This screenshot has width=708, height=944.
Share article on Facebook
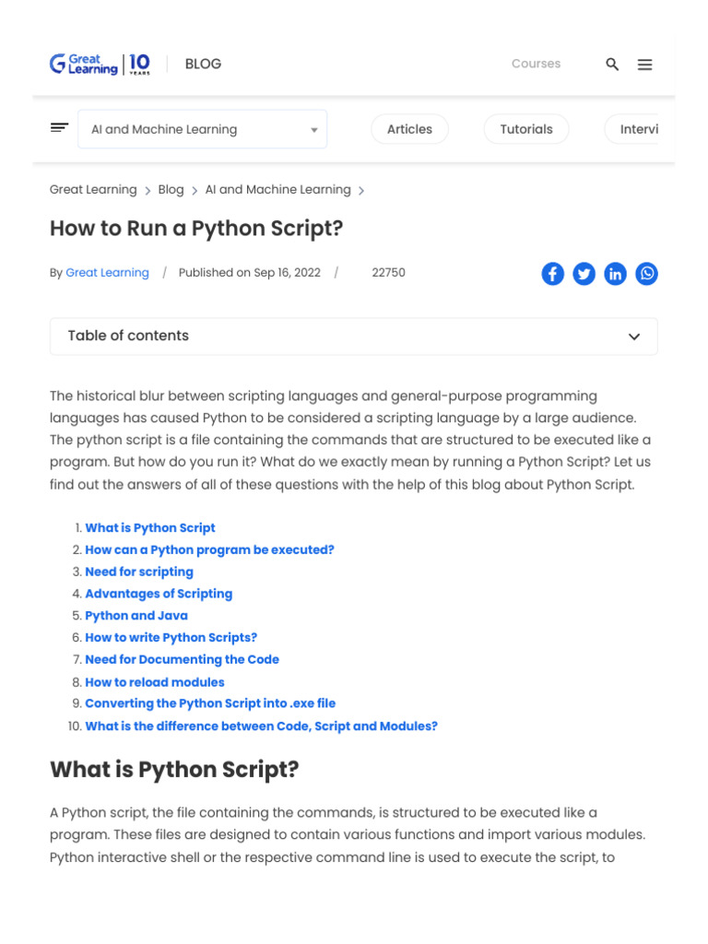pyautogui.click(x=552, y=274)
